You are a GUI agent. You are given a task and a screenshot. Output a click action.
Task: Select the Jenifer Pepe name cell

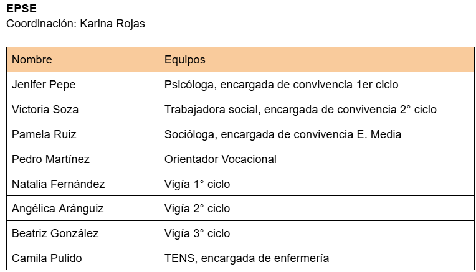(x=44, y=85)
